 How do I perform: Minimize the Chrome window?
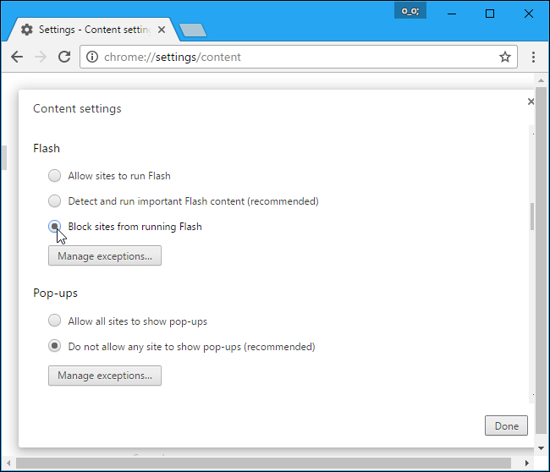coord(452,14)
